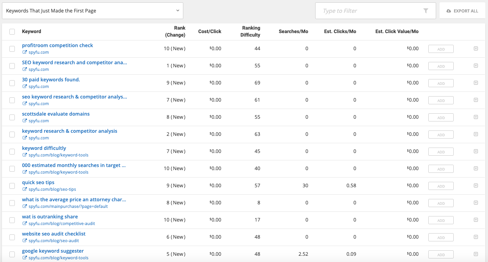Open spyfu.com/blog/seo-audit URL link
Viewport: 488px width, 262px height.
(54, 241)
